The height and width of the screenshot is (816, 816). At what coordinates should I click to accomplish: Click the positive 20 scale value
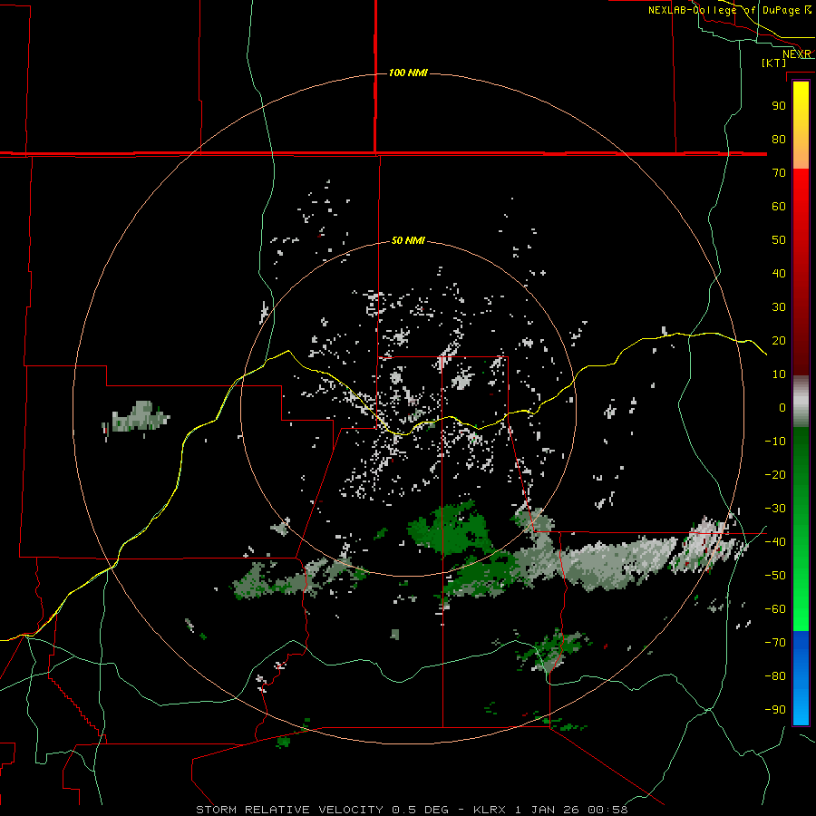tap(779, 341)
